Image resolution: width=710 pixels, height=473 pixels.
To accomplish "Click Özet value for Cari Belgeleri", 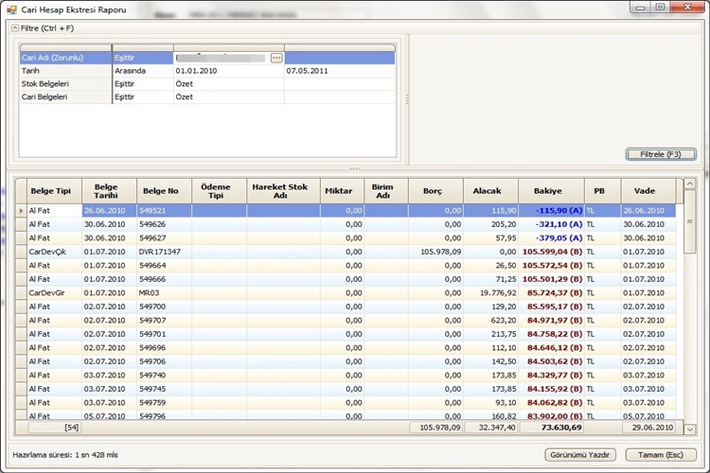I will point(229,96).
